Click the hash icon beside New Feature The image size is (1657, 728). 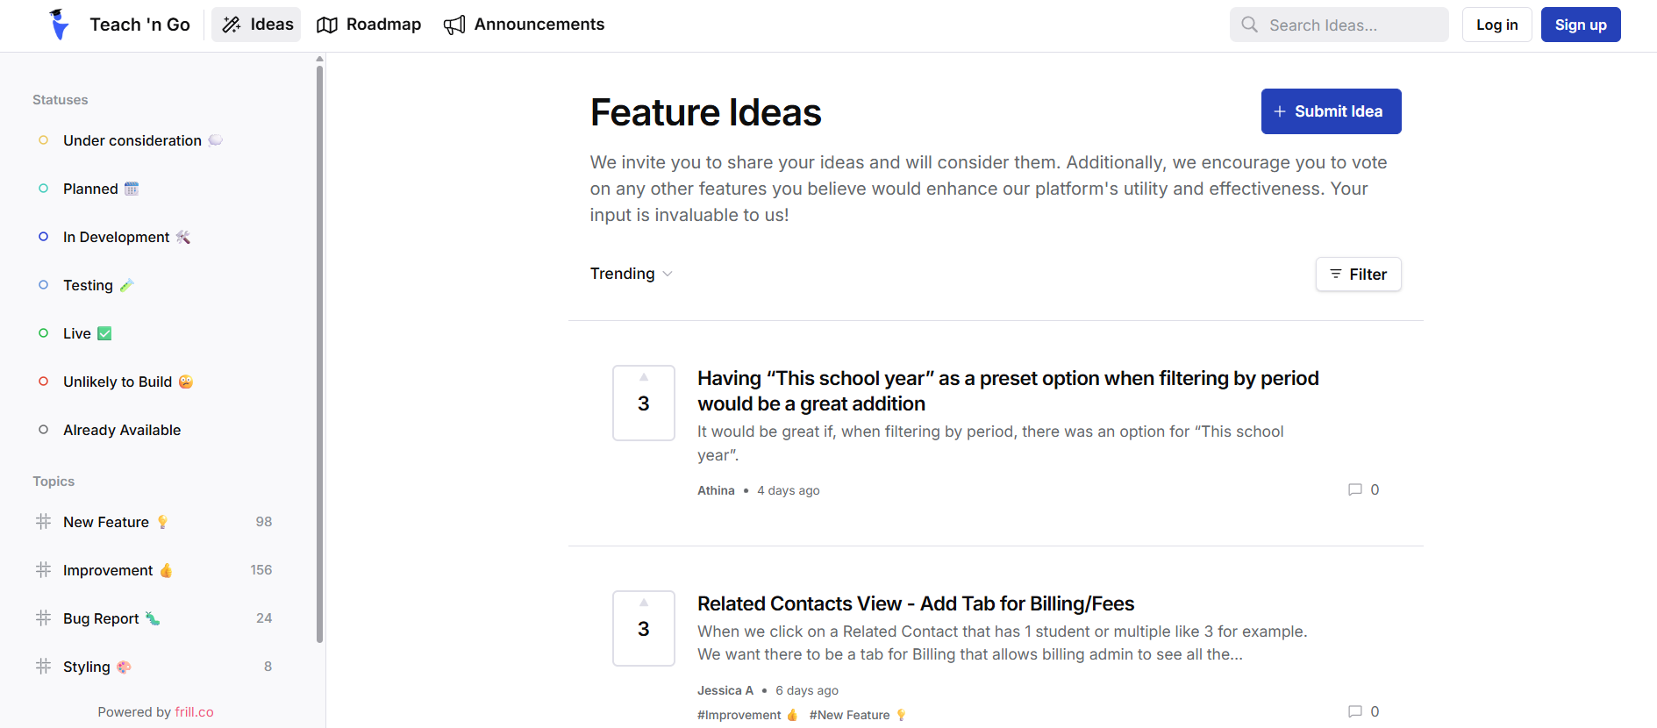pyautogui.click(x=43, y=522)
